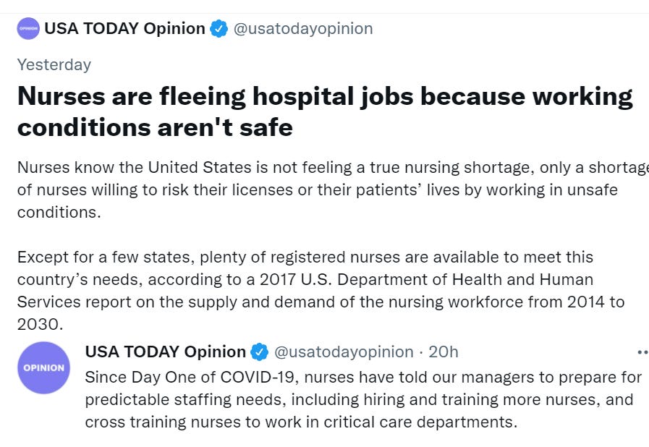
Task: Click the verified badge beside the header name
Action: tap(219, 28)
